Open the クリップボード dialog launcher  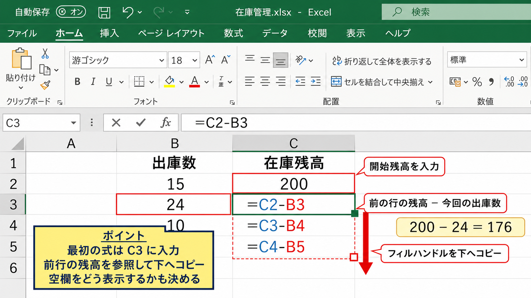point(60,102)
